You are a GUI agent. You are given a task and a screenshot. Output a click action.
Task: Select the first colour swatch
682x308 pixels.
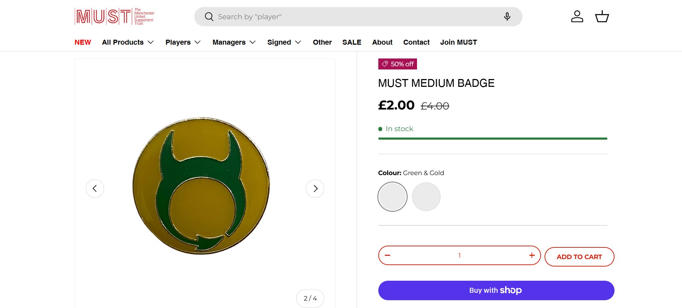(x=393, y=197)
